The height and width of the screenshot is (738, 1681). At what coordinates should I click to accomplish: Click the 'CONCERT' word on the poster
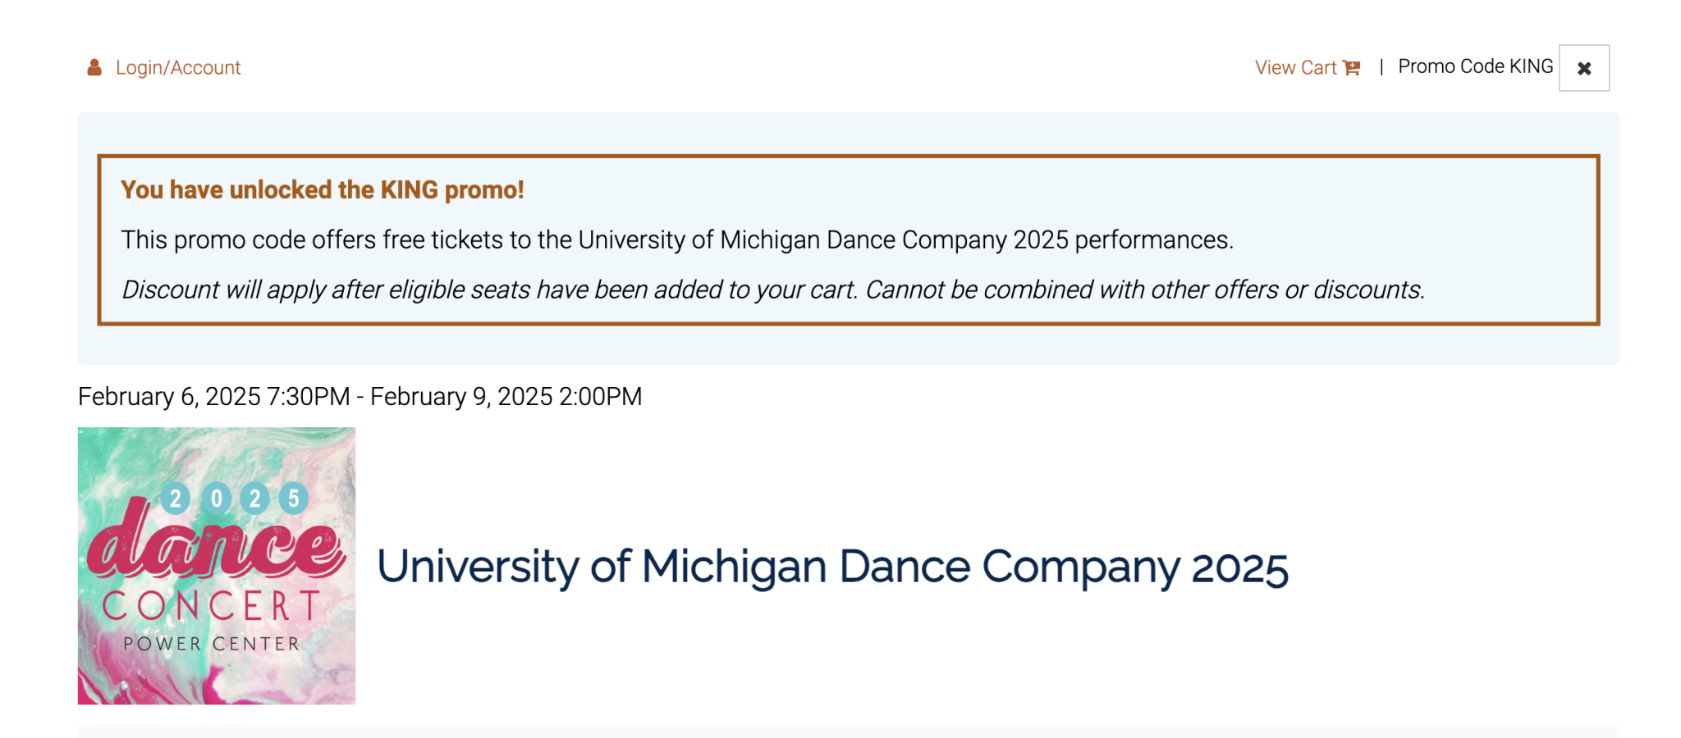click(x=211, y=607)
